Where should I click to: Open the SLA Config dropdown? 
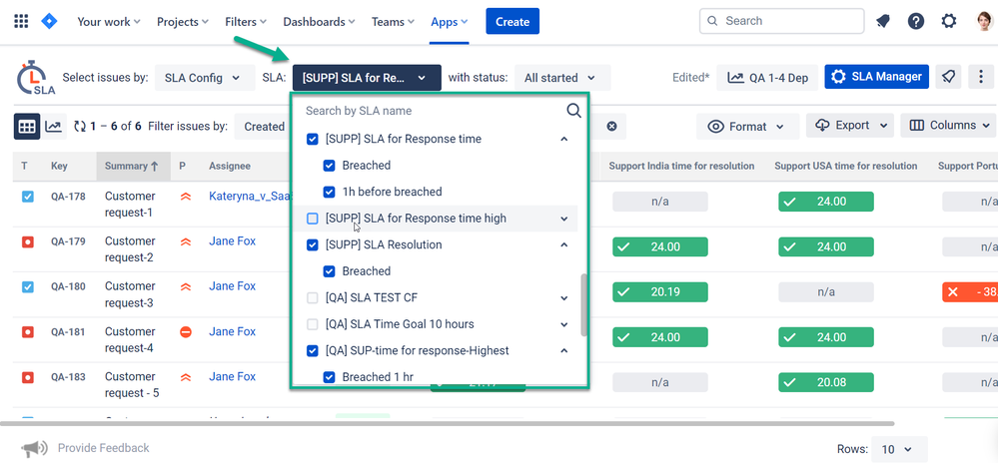[x=205, y=78]
